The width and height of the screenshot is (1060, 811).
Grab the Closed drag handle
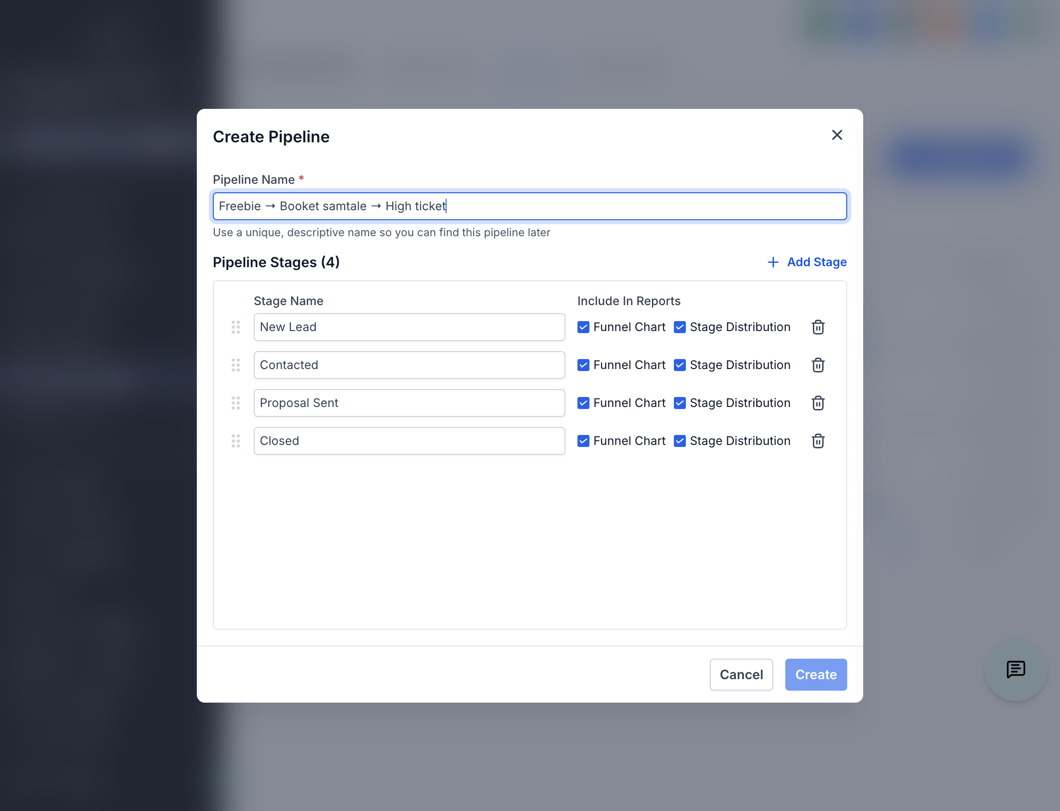(x=236, y=441)
